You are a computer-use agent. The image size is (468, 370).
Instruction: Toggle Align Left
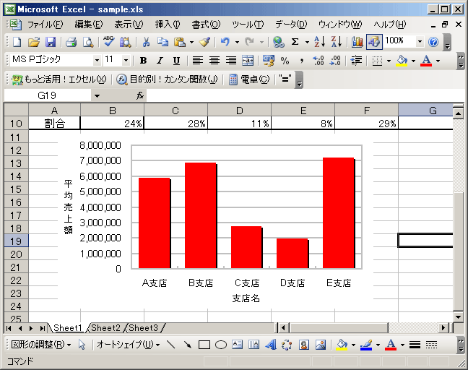click(197, 61)
